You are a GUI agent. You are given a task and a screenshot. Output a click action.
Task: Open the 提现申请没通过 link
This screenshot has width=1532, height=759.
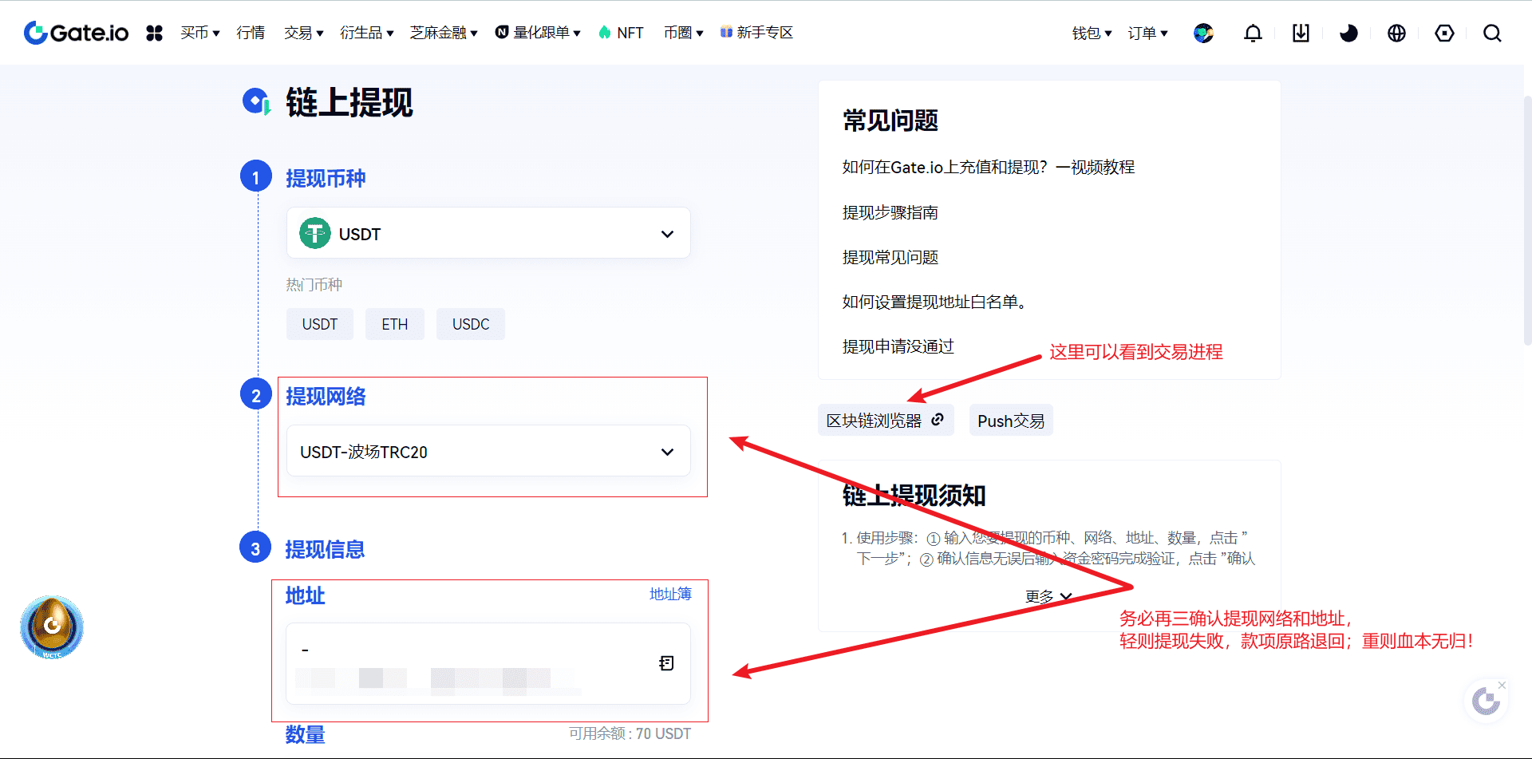tap(898, 346)
